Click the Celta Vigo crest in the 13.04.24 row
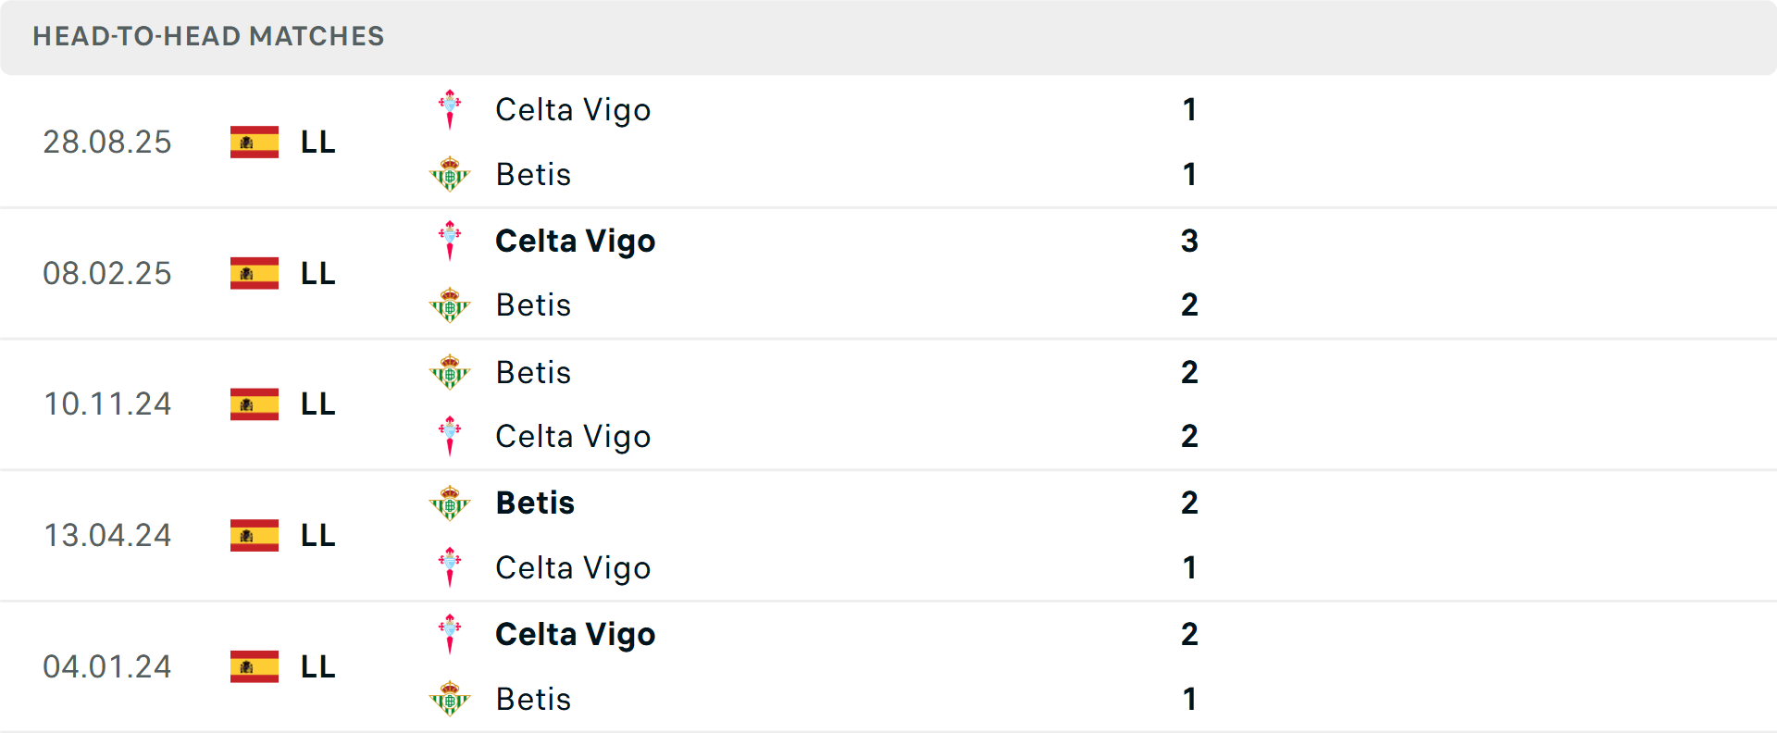Image resolution: width=1777 pixels, height=733 pixels. pyautogui.click(x=450, y=567)
